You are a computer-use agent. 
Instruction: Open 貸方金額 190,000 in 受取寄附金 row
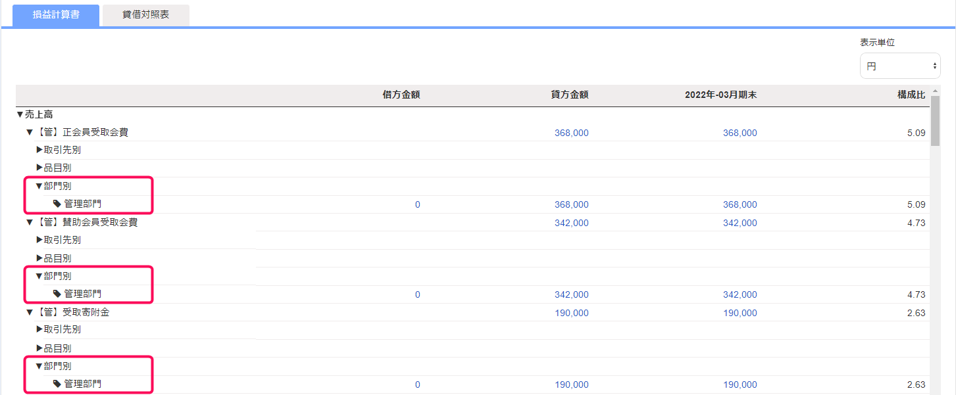(572, 313)
